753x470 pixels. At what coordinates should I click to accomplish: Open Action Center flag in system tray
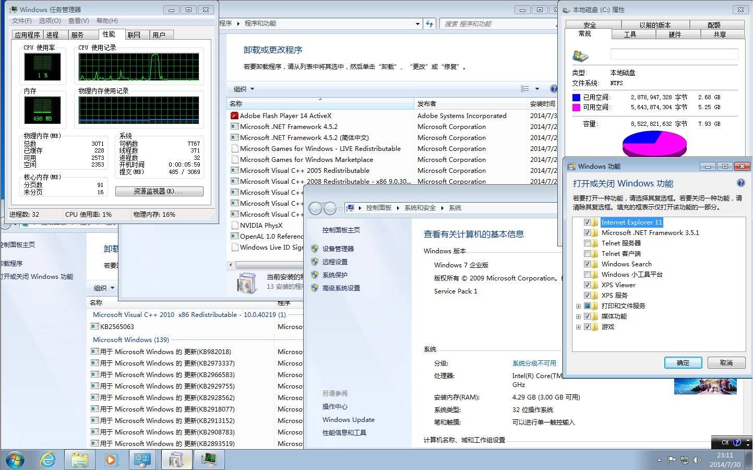(x=672, y=460)
